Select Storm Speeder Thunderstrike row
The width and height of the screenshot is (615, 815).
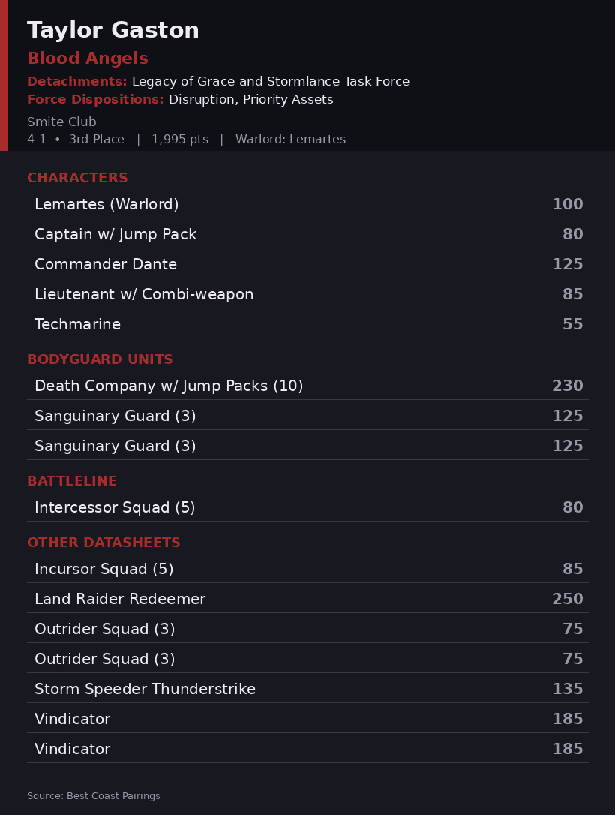click(x=307, y=689)
